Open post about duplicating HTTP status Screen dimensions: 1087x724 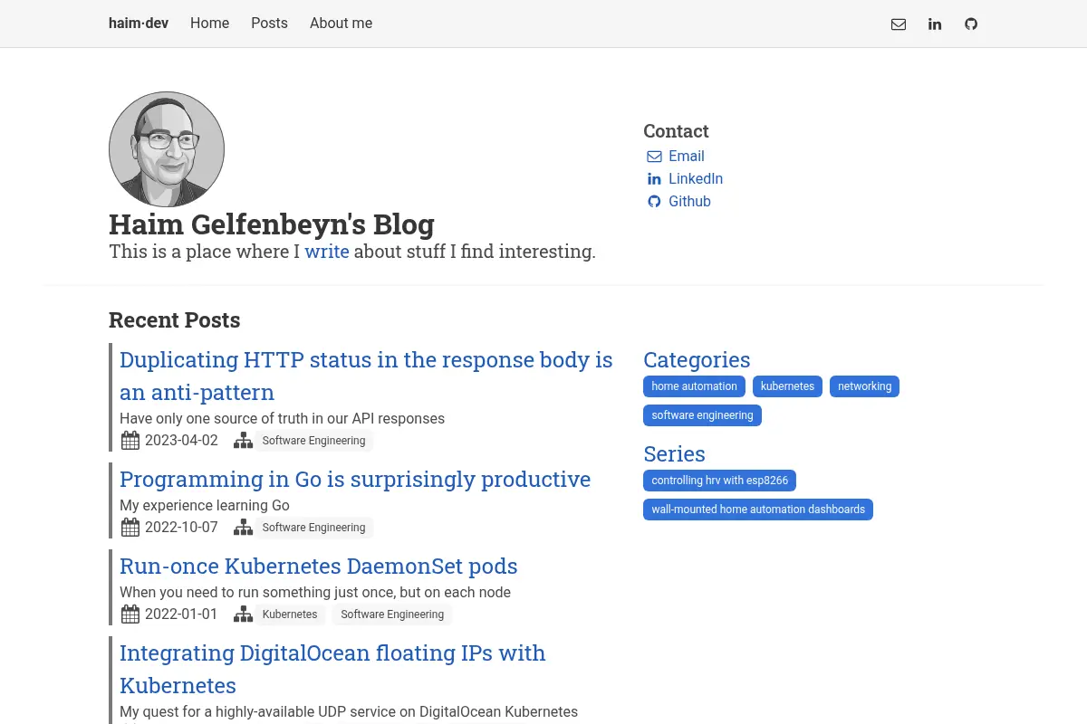pos(366,376)
